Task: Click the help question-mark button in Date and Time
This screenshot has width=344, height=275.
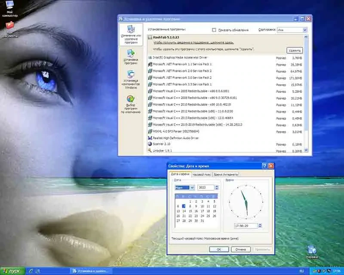Action: [264, 166]
